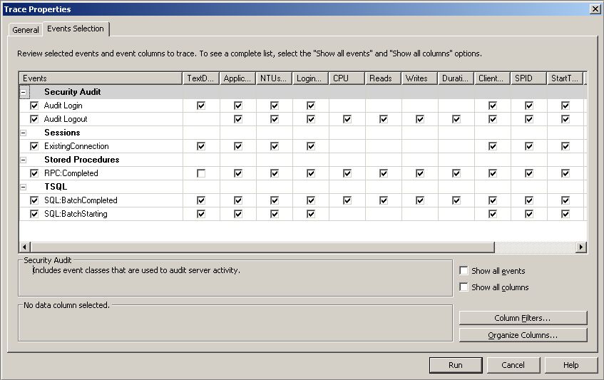Uncheck the ExistingConnection event checkbox
Image resolution: width=604 pixels, height=380 pixels.
point(34,146)
